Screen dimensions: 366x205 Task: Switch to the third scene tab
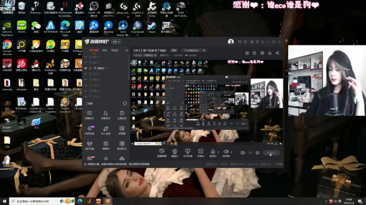(115, 50)
